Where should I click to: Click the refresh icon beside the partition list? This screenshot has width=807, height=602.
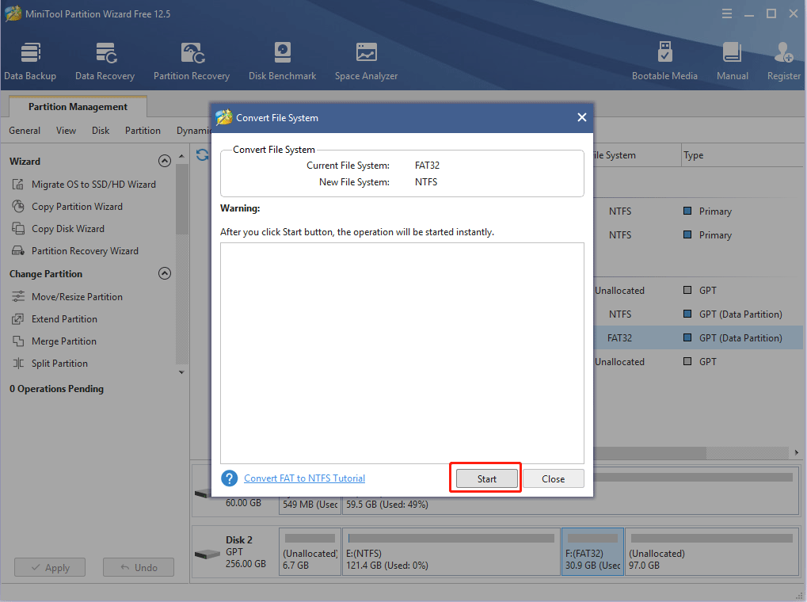tap(202, 154)
